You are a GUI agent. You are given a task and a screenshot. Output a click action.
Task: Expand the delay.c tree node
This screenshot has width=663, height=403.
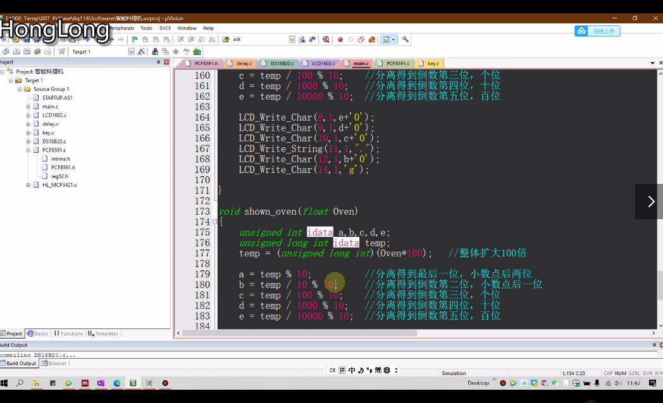coord(28,124)
